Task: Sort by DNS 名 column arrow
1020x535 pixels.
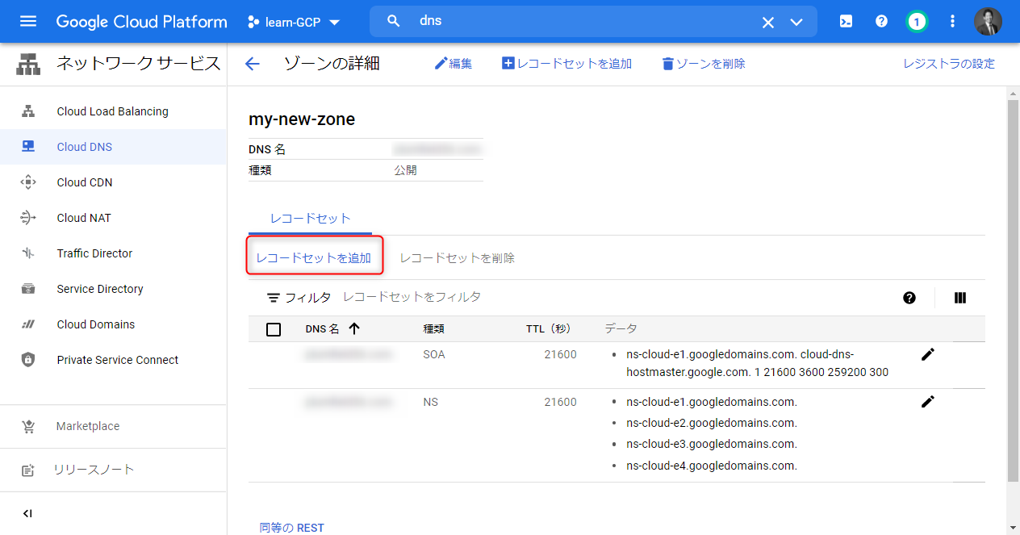Action: coord(354,328)
